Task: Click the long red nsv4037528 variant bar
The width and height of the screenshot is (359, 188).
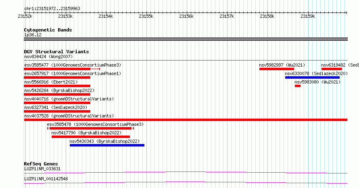Action: [x=186, y=120]
